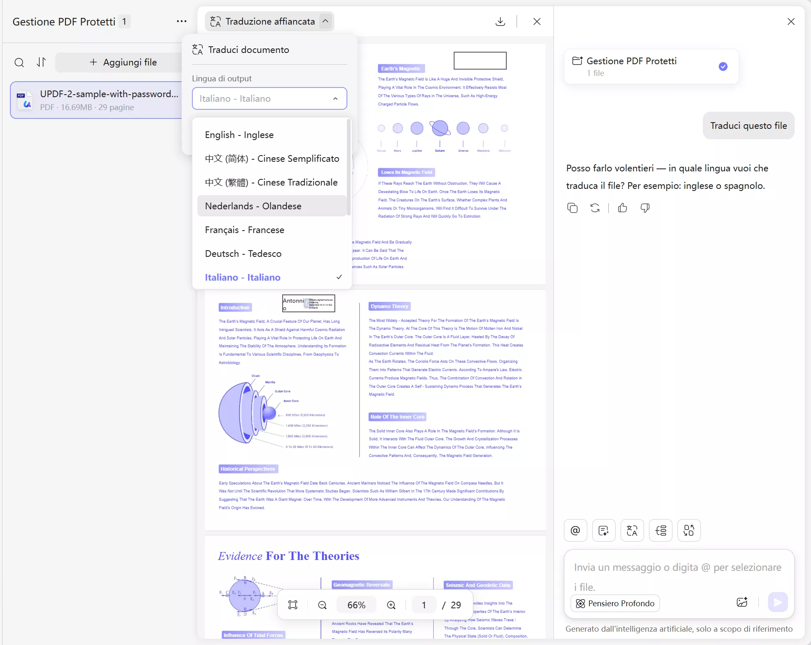Regenerate the AI response
Viewport: 811px width, 645px height.
[594, 208]
